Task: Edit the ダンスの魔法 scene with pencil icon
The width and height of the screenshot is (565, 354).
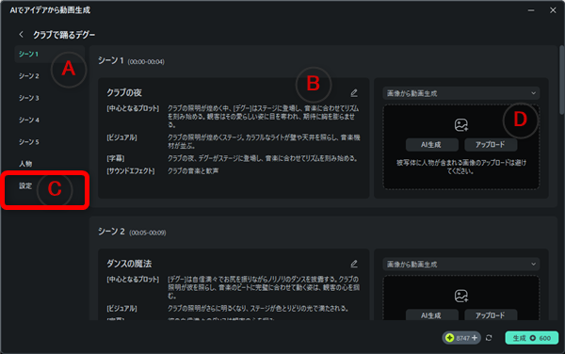Action: pyautogui.click(x=354, y=264)
